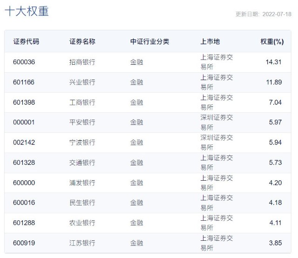This screenshot has height=258, width=298.
Task: Click the 14.31 weight value
Action: 273,62
